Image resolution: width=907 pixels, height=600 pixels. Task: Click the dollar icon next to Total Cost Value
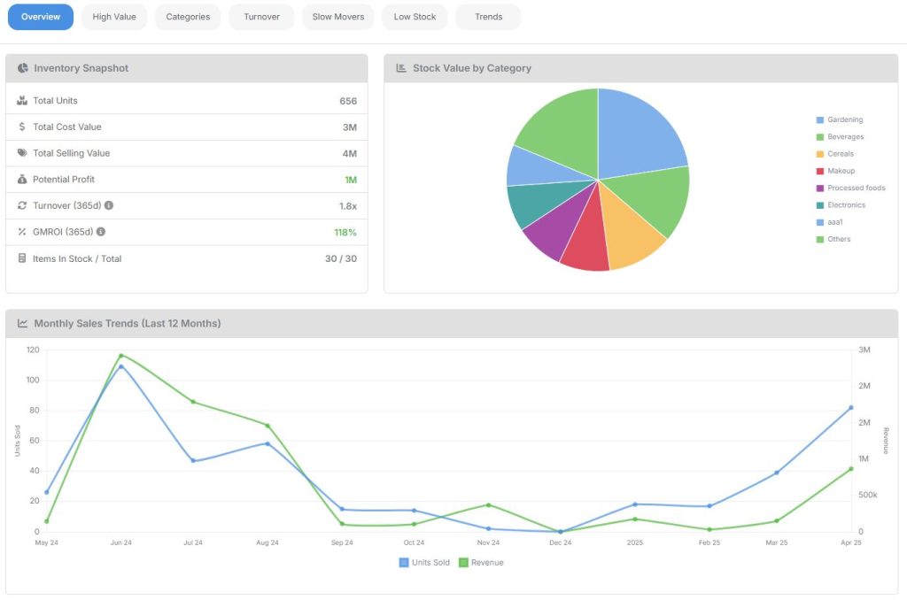pos(22,127)
